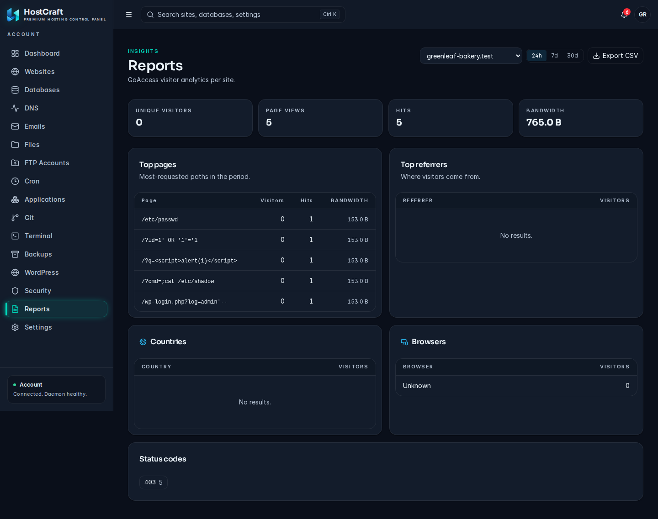Viewport: 658px width, 519px height.
Task: Go to Websites in the sidebar
Action: (x=57, y=72)
